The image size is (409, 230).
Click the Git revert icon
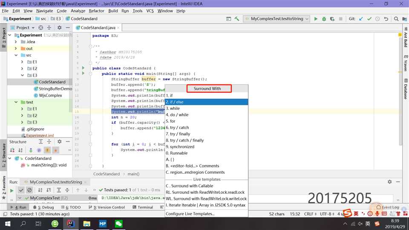386,19
